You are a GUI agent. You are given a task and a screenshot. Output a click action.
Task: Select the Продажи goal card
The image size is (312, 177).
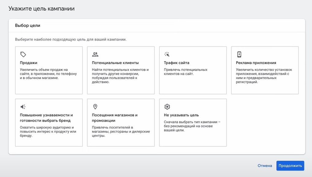(x=48, y=70)
